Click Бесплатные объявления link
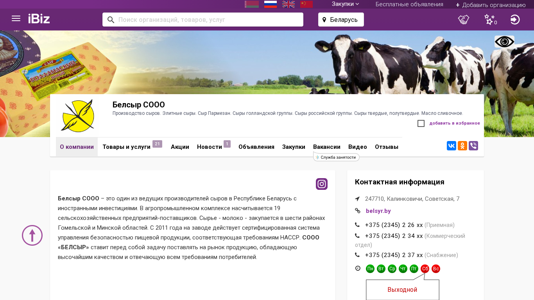Screen dimensions: 534x300 tap(409, 4)
